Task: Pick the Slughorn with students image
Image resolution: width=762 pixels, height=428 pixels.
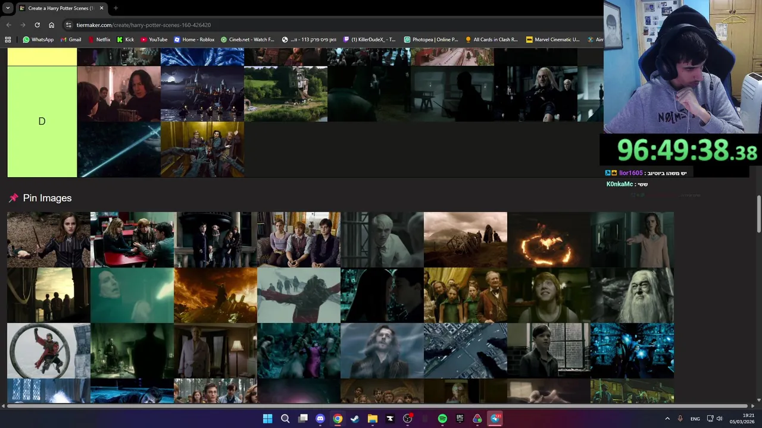Action: [x=466, y=295]
